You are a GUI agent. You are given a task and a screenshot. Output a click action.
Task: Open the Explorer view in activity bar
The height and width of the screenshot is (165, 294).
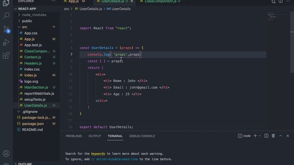6,3
